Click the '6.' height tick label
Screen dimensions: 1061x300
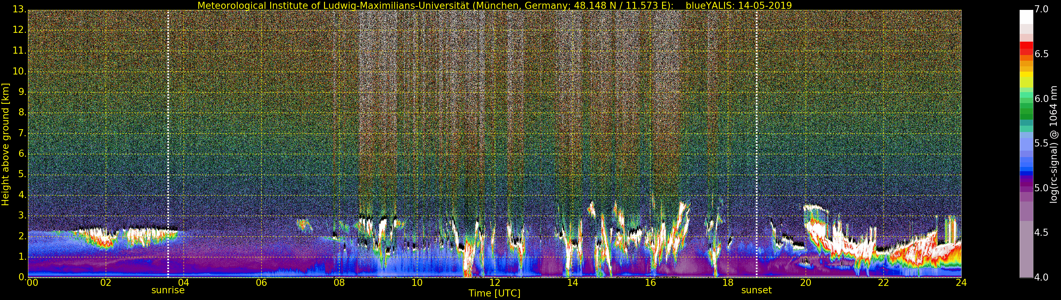click(22, 154)
